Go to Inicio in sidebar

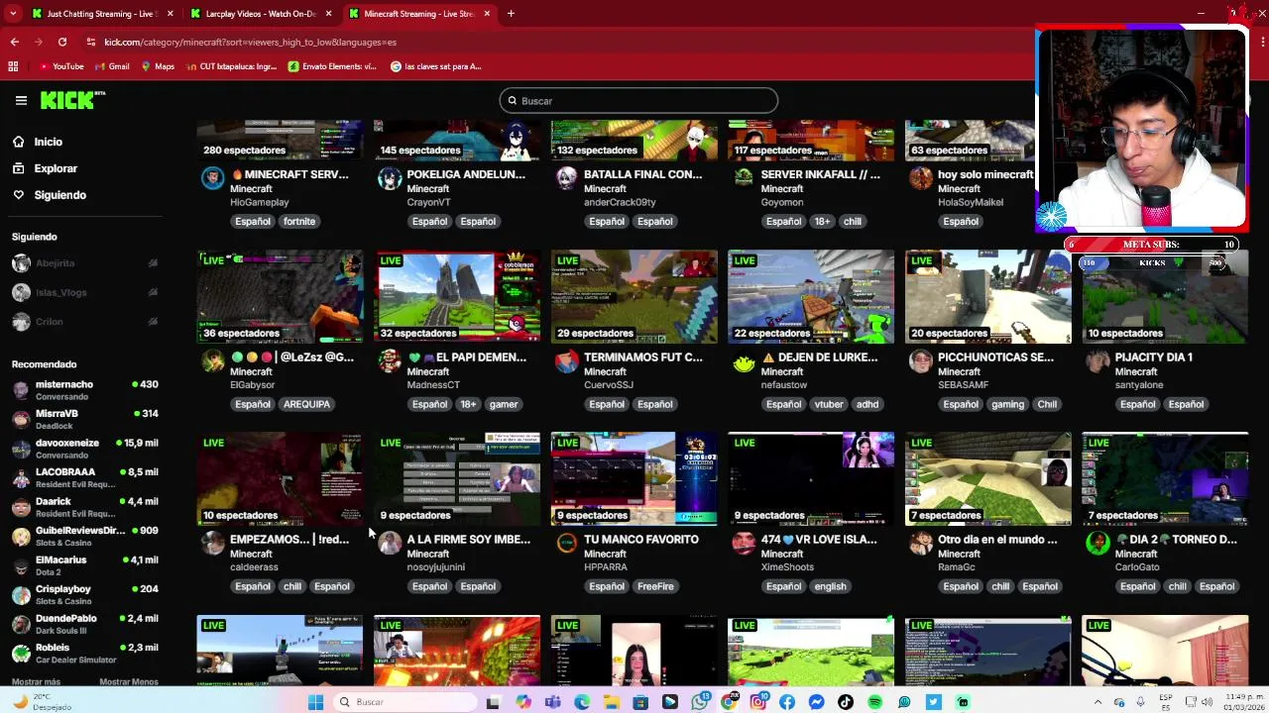click(x=48, y=142)
